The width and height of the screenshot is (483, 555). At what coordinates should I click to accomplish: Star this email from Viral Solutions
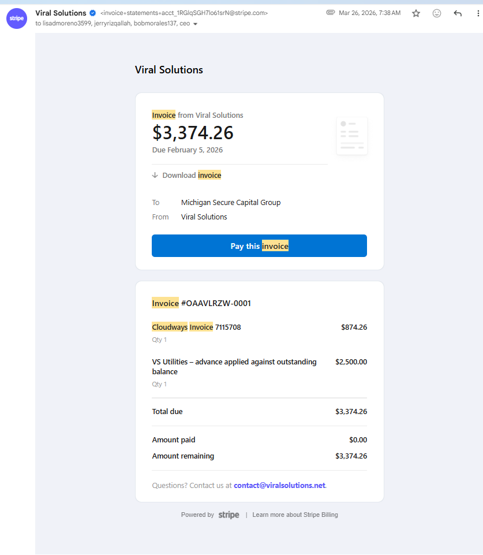tap(416, 13)
